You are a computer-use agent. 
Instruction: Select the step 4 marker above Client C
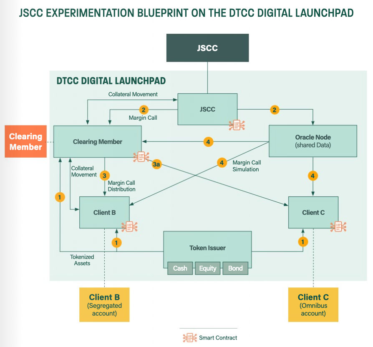click(x=313, y=176)
